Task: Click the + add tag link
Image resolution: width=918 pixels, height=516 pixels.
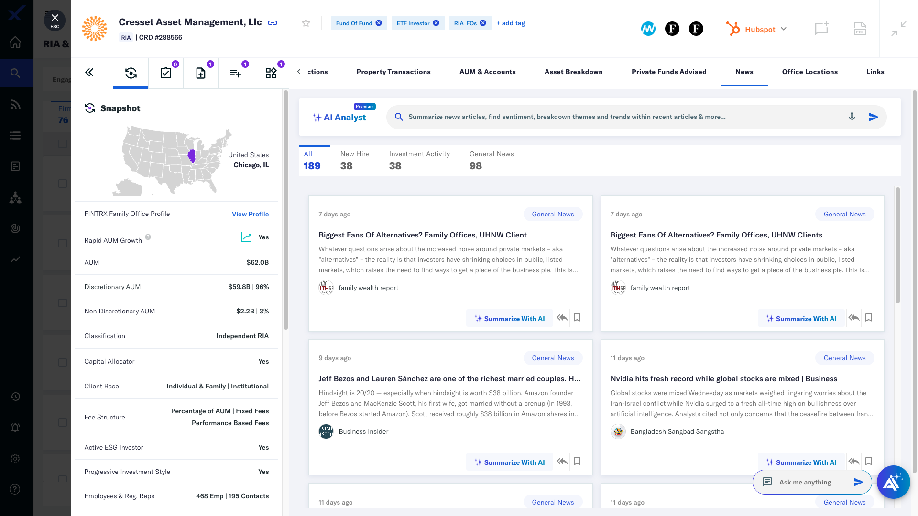Action: [511, 23]
